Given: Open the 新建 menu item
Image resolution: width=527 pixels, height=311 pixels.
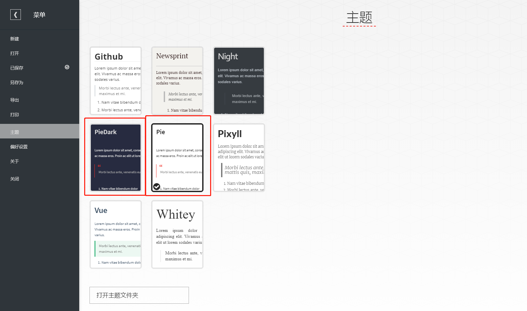Looking at the screenshot, I should click(39, 39).
